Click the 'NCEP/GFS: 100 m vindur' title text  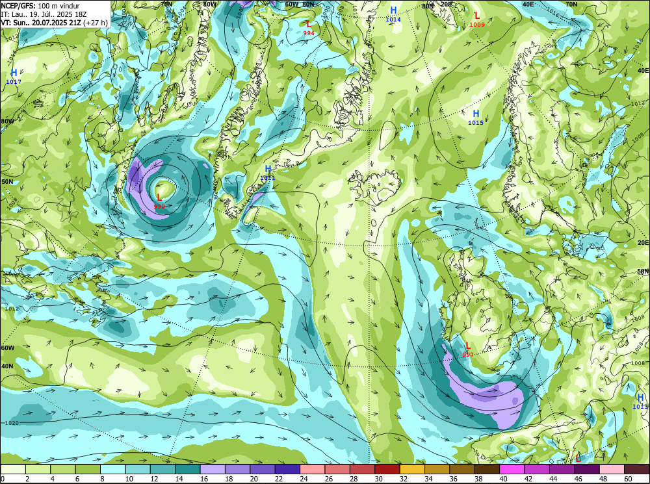(x=40, y=6)
